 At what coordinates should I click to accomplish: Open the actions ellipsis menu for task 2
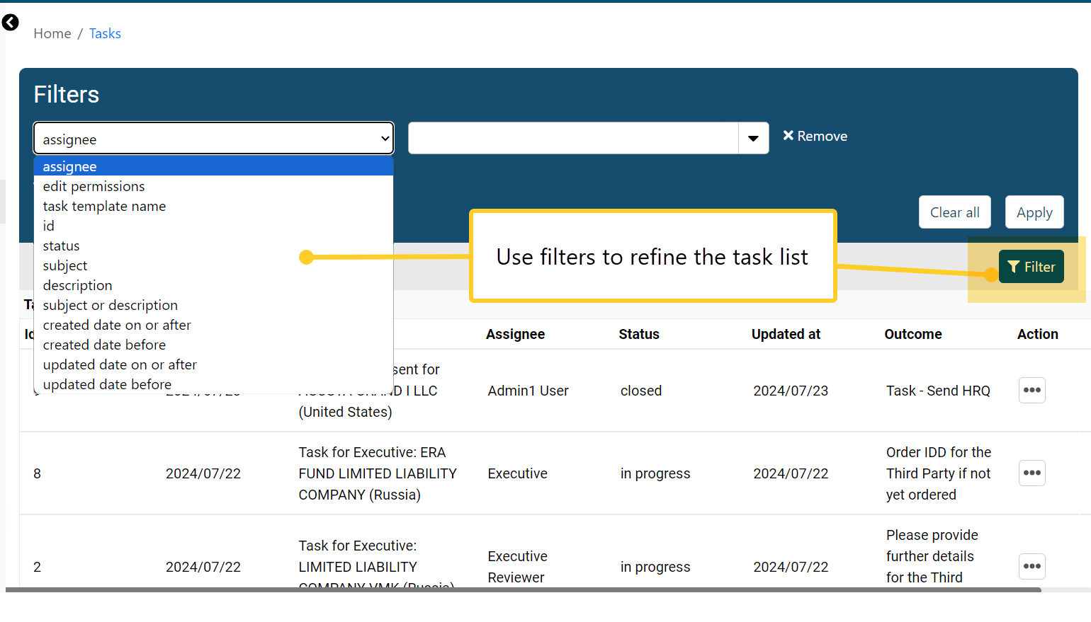pyautogui.click(x=1031, y=566)
